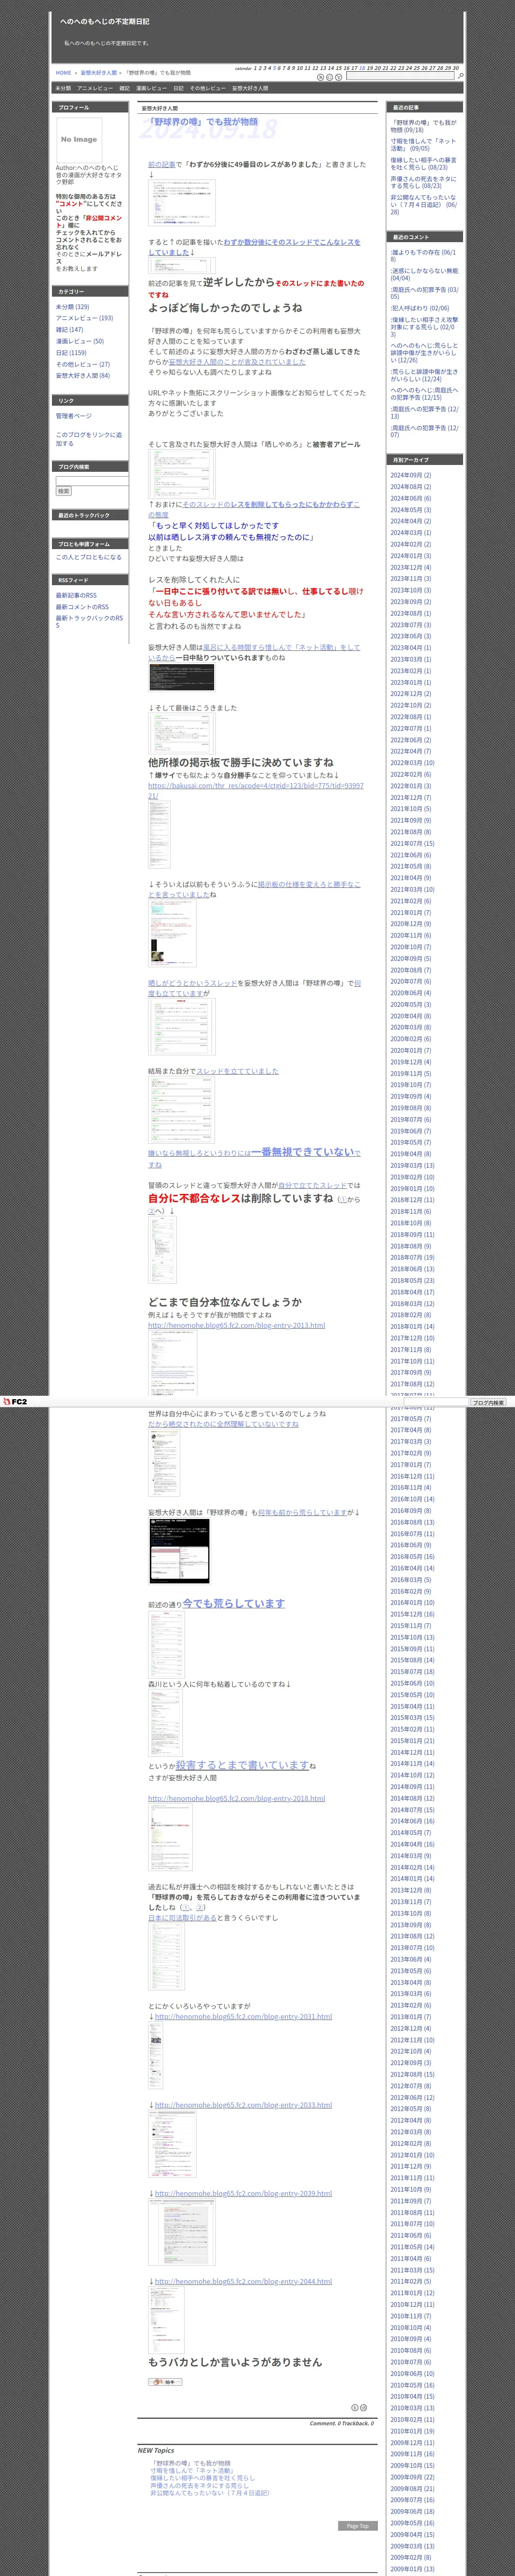Viewport: 515px width, 2576px height.
Task: Open the blog-entry-2018.html link
Action: click(x=236, y=1798)
